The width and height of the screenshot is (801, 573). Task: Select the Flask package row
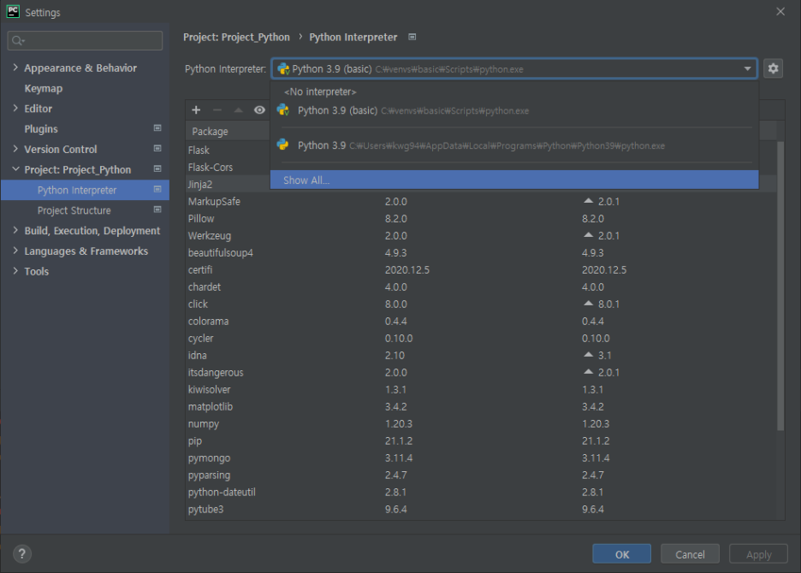coord(228,151)
